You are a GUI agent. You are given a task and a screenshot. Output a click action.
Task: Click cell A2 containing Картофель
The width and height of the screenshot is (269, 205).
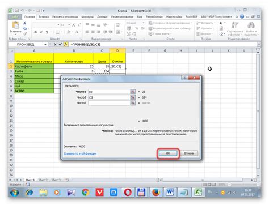click(x=34, y=66)
